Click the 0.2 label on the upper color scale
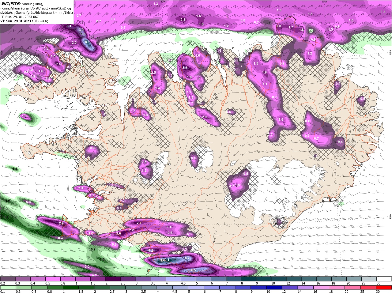 point(2,283)
